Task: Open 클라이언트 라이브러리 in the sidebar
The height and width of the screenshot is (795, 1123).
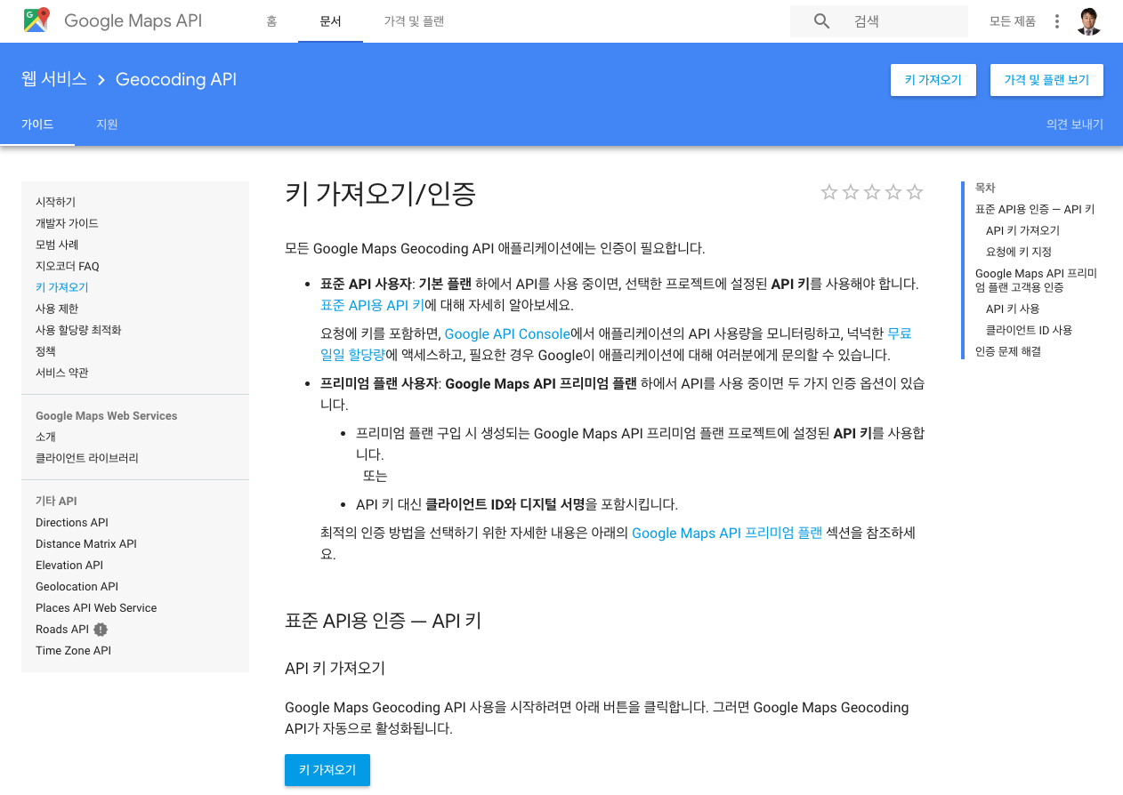Action: coord(87,459)
